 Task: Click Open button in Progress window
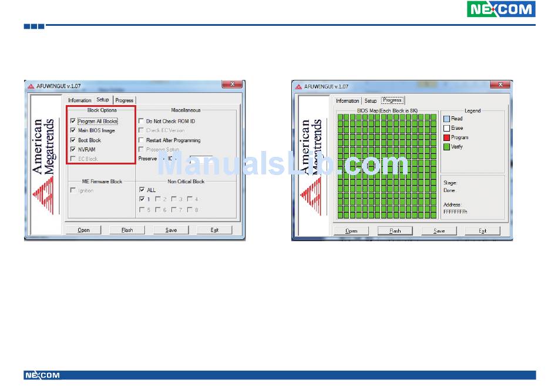[351, 231]
